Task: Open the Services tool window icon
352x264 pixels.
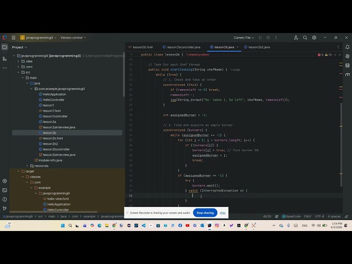Action: click(5, 181)
